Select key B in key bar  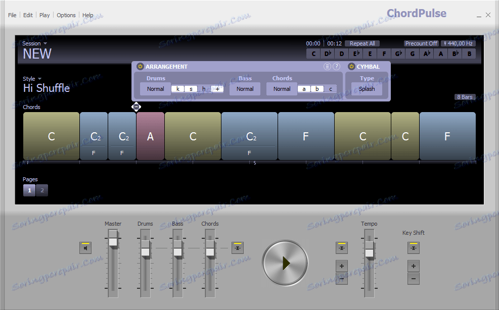(x=469, y=54)
